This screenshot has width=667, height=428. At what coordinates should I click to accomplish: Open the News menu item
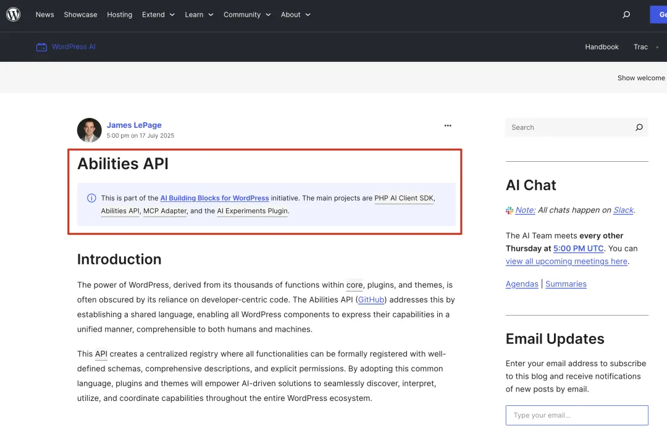pos(44,15)
